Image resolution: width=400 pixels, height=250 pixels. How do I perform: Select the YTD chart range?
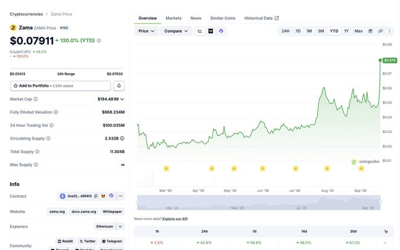click(334, 31)
